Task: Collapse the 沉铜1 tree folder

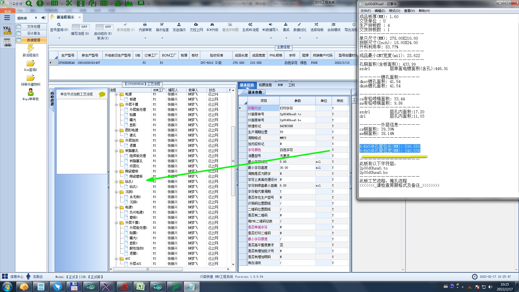Action: 116,192
